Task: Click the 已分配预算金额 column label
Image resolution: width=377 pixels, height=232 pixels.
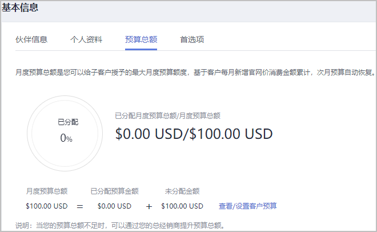Action: click(114, 191)
